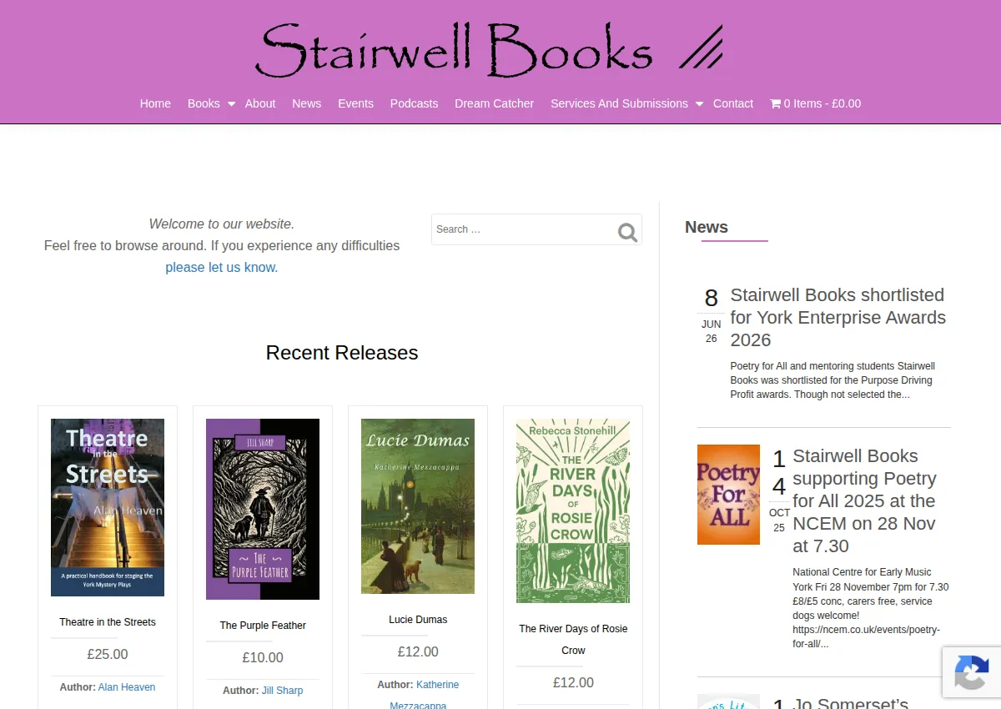Viewport: 1001px width, 709px height.
Task: Click the '8 JUN 26' date badge
Action: [711, 314]
